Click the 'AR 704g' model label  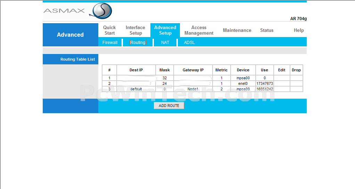coord(298,19)
